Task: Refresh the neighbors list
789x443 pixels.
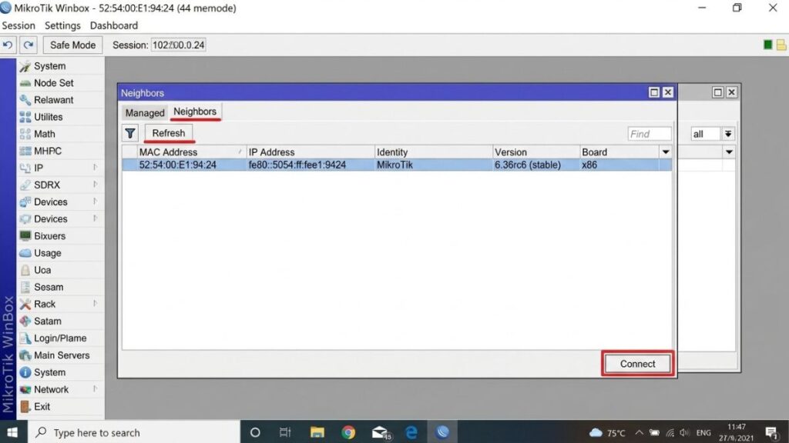Action: point(169,133)
